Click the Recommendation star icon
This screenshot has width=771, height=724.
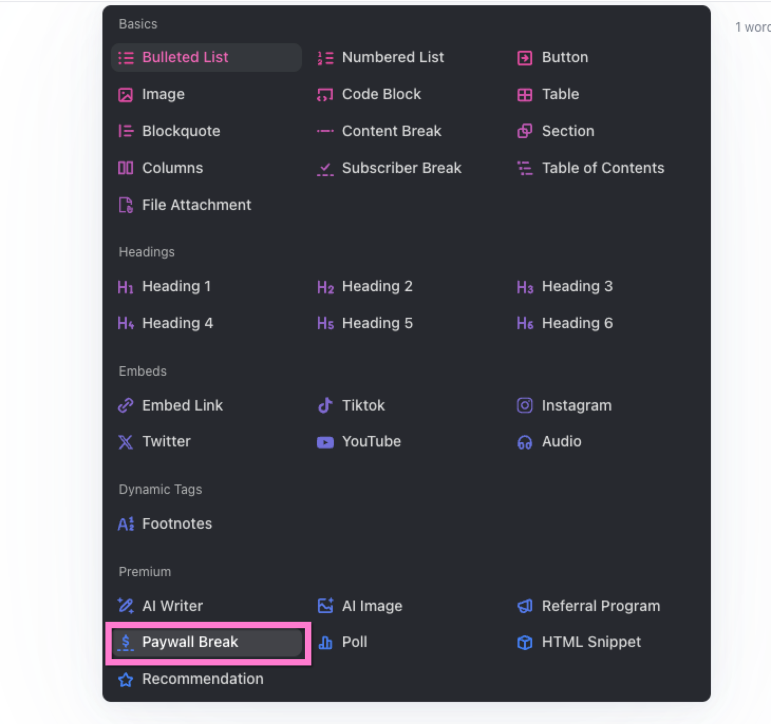[126, 679]
